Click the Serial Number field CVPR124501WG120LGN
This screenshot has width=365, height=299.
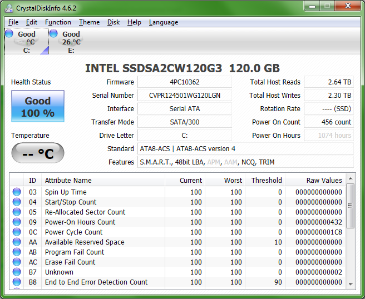coord(185,96)
